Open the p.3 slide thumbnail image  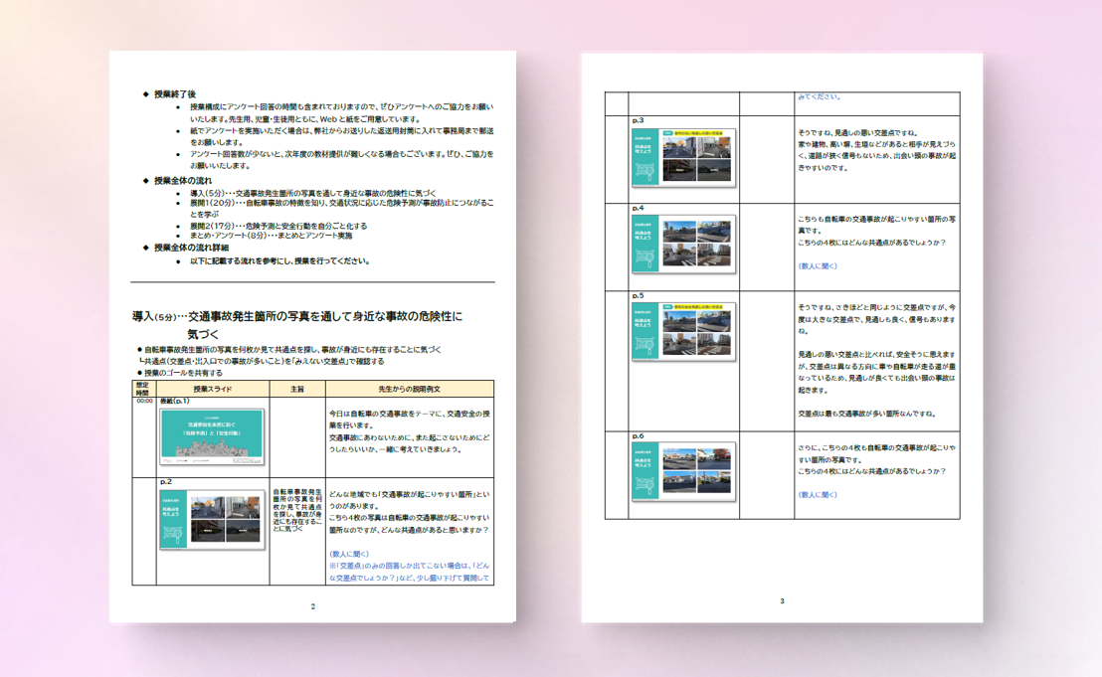(x=683, y=157)
